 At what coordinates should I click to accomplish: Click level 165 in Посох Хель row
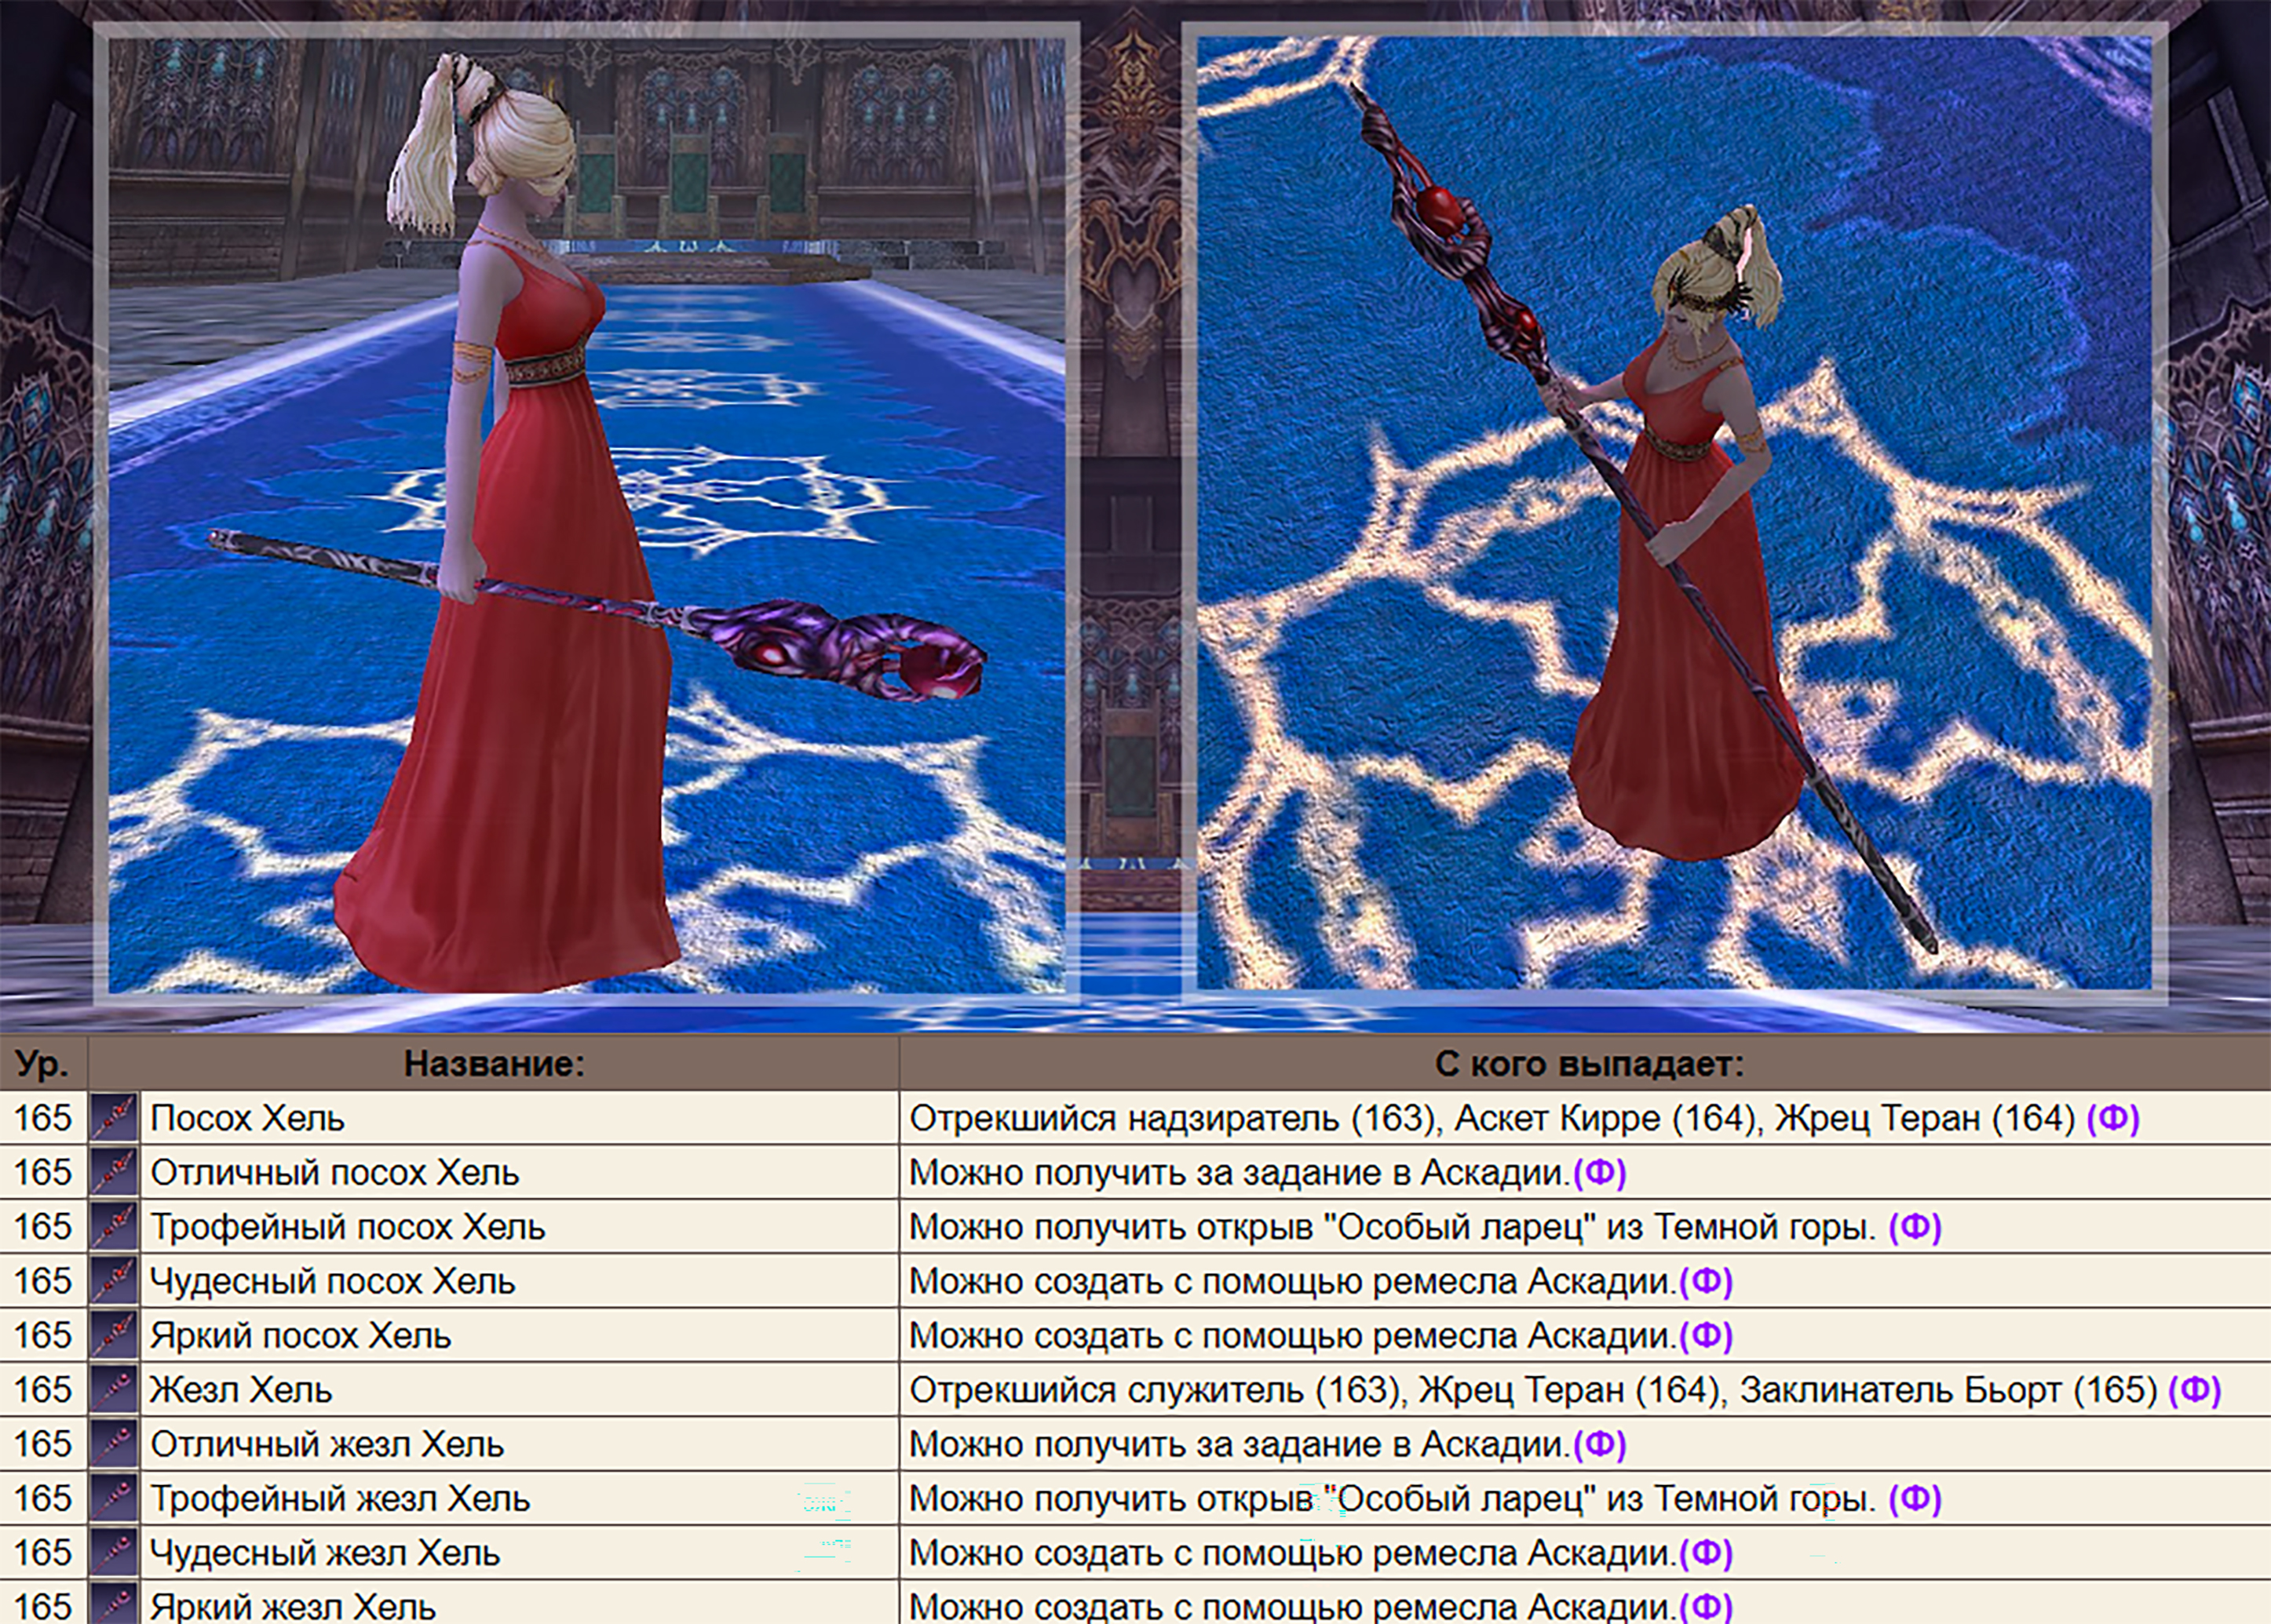(x=42, y=1118)
